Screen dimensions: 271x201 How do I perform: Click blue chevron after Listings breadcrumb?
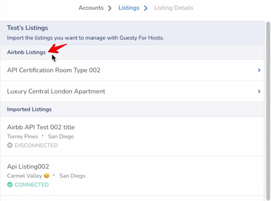(146, 8)
